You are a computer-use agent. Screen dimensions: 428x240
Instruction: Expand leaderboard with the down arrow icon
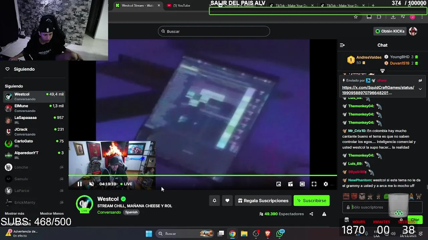pos(383,71)
